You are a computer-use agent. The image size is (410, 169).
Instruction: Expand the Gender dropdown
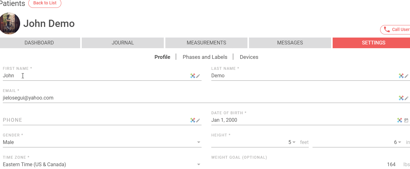pyautogui.click(x=199, y=142)
